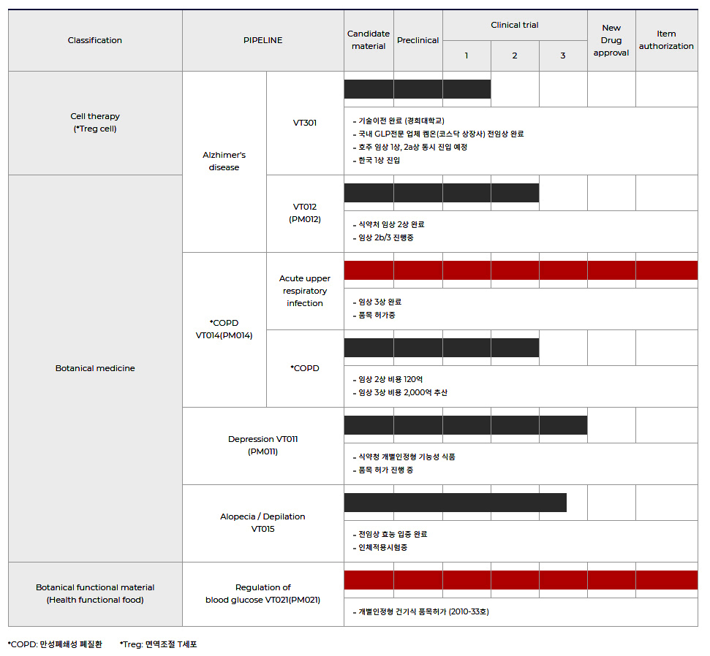Select the Preclinical header cell
710x656 pixels.
coord(418,40)
